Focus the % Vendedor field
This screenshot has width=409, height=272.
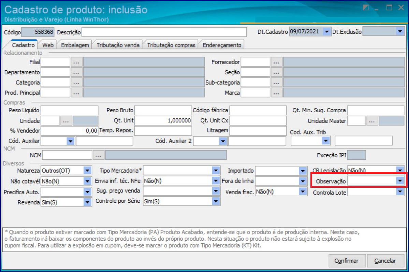[x=69, y=131]
